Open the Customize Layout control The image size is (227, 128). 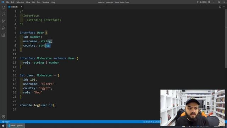click(209, 2)
